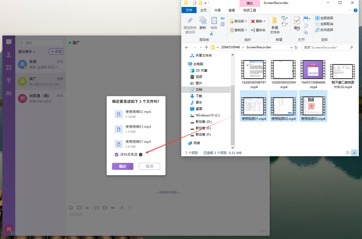This screenshot has width=362, height=239.
Task: Open the 删除 dropdown arrow
Action: click(x=264, y=21)
